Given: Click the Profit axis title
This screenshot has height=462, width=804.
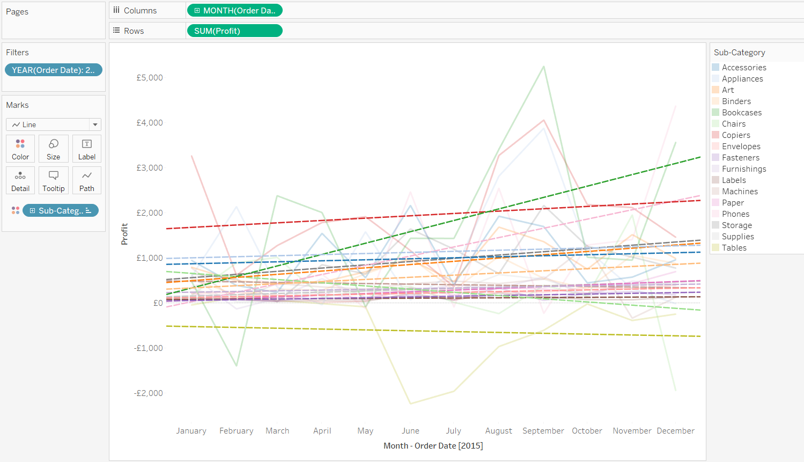Looking at the screenshot, I should [x=124, y=234].
